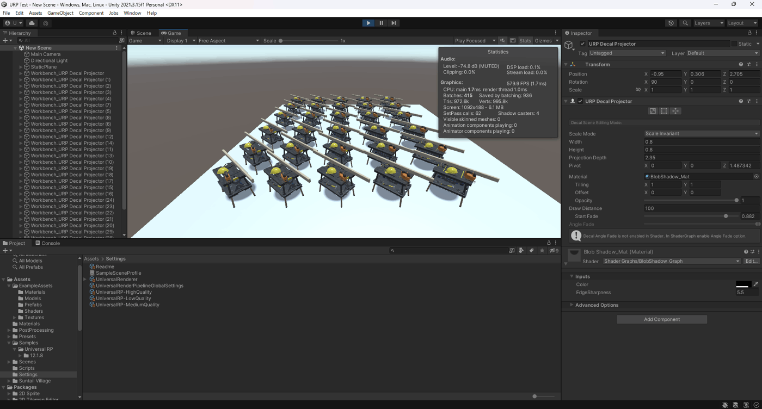Click the Projection Depth input field
The height and width of the screenshot is (409, 762).
702,158
